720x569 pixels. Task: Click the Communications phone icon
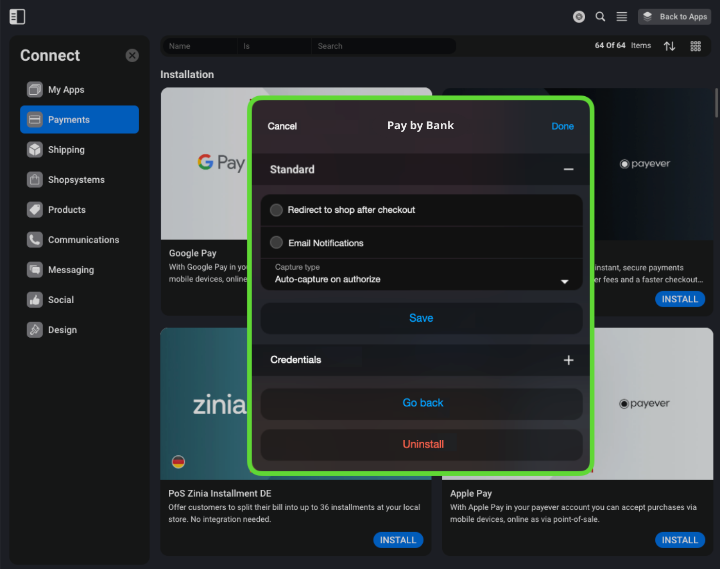pos(35,240)
